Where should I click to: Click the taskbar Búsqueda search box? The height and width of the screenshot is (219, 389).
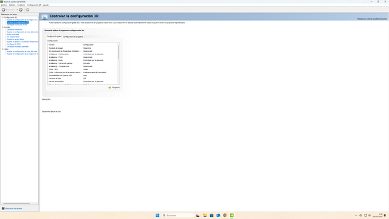(x=178, y=215)
